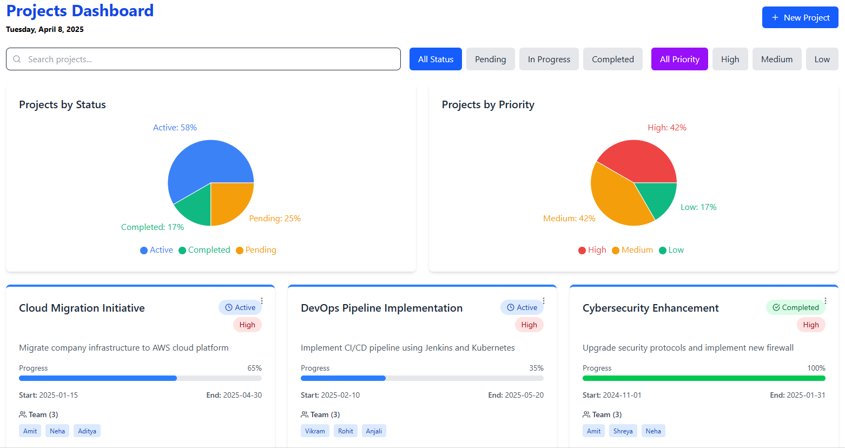Toggle the Active series in the status chart legend
The width and height of the screenshot is (845, 448).
(156, 249)
